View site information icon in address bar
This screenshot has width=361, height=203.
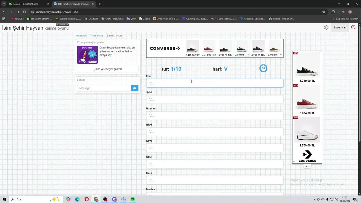(32, 12)
